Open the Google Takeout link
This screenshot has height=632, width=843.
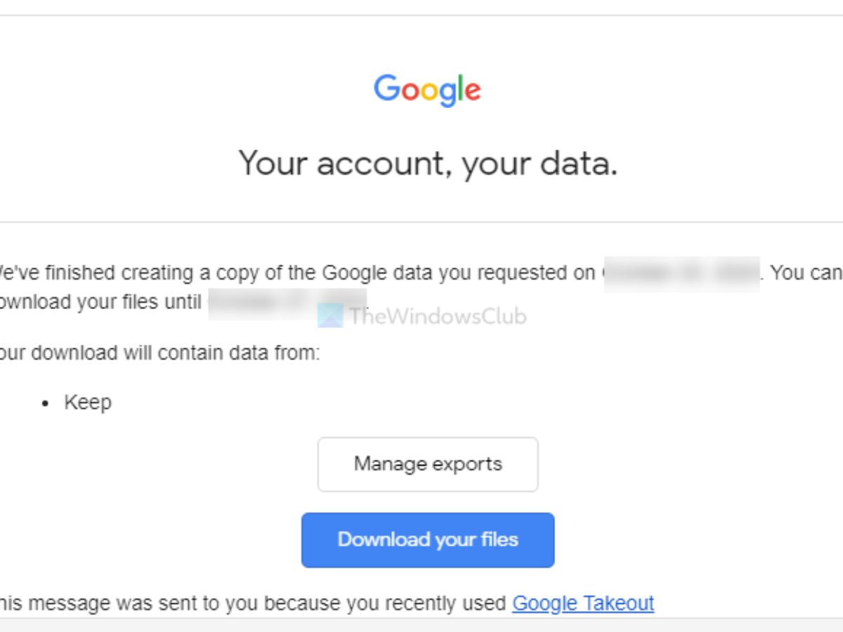[x=583, y=603]
